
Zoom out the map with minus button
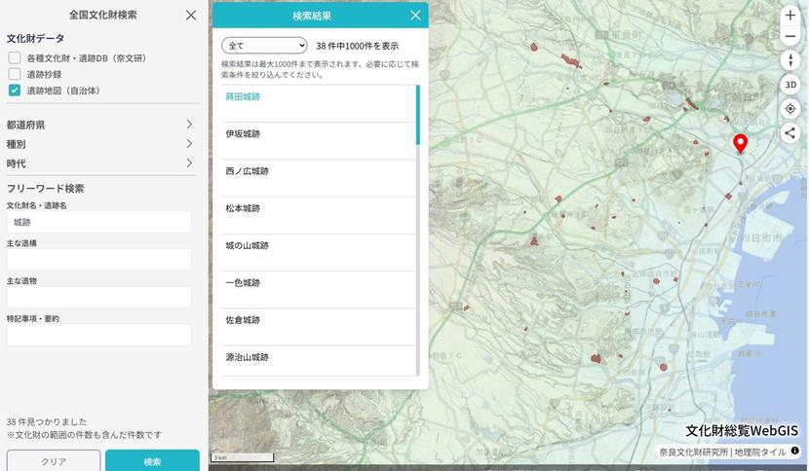[x=790, y=36]
